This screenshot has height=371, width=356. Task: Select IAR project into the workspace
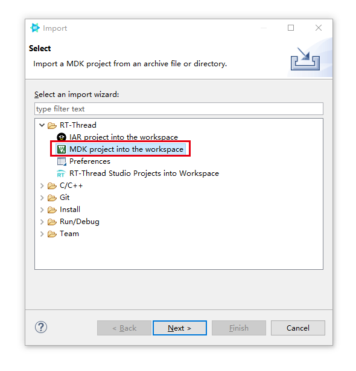point(124,137)
